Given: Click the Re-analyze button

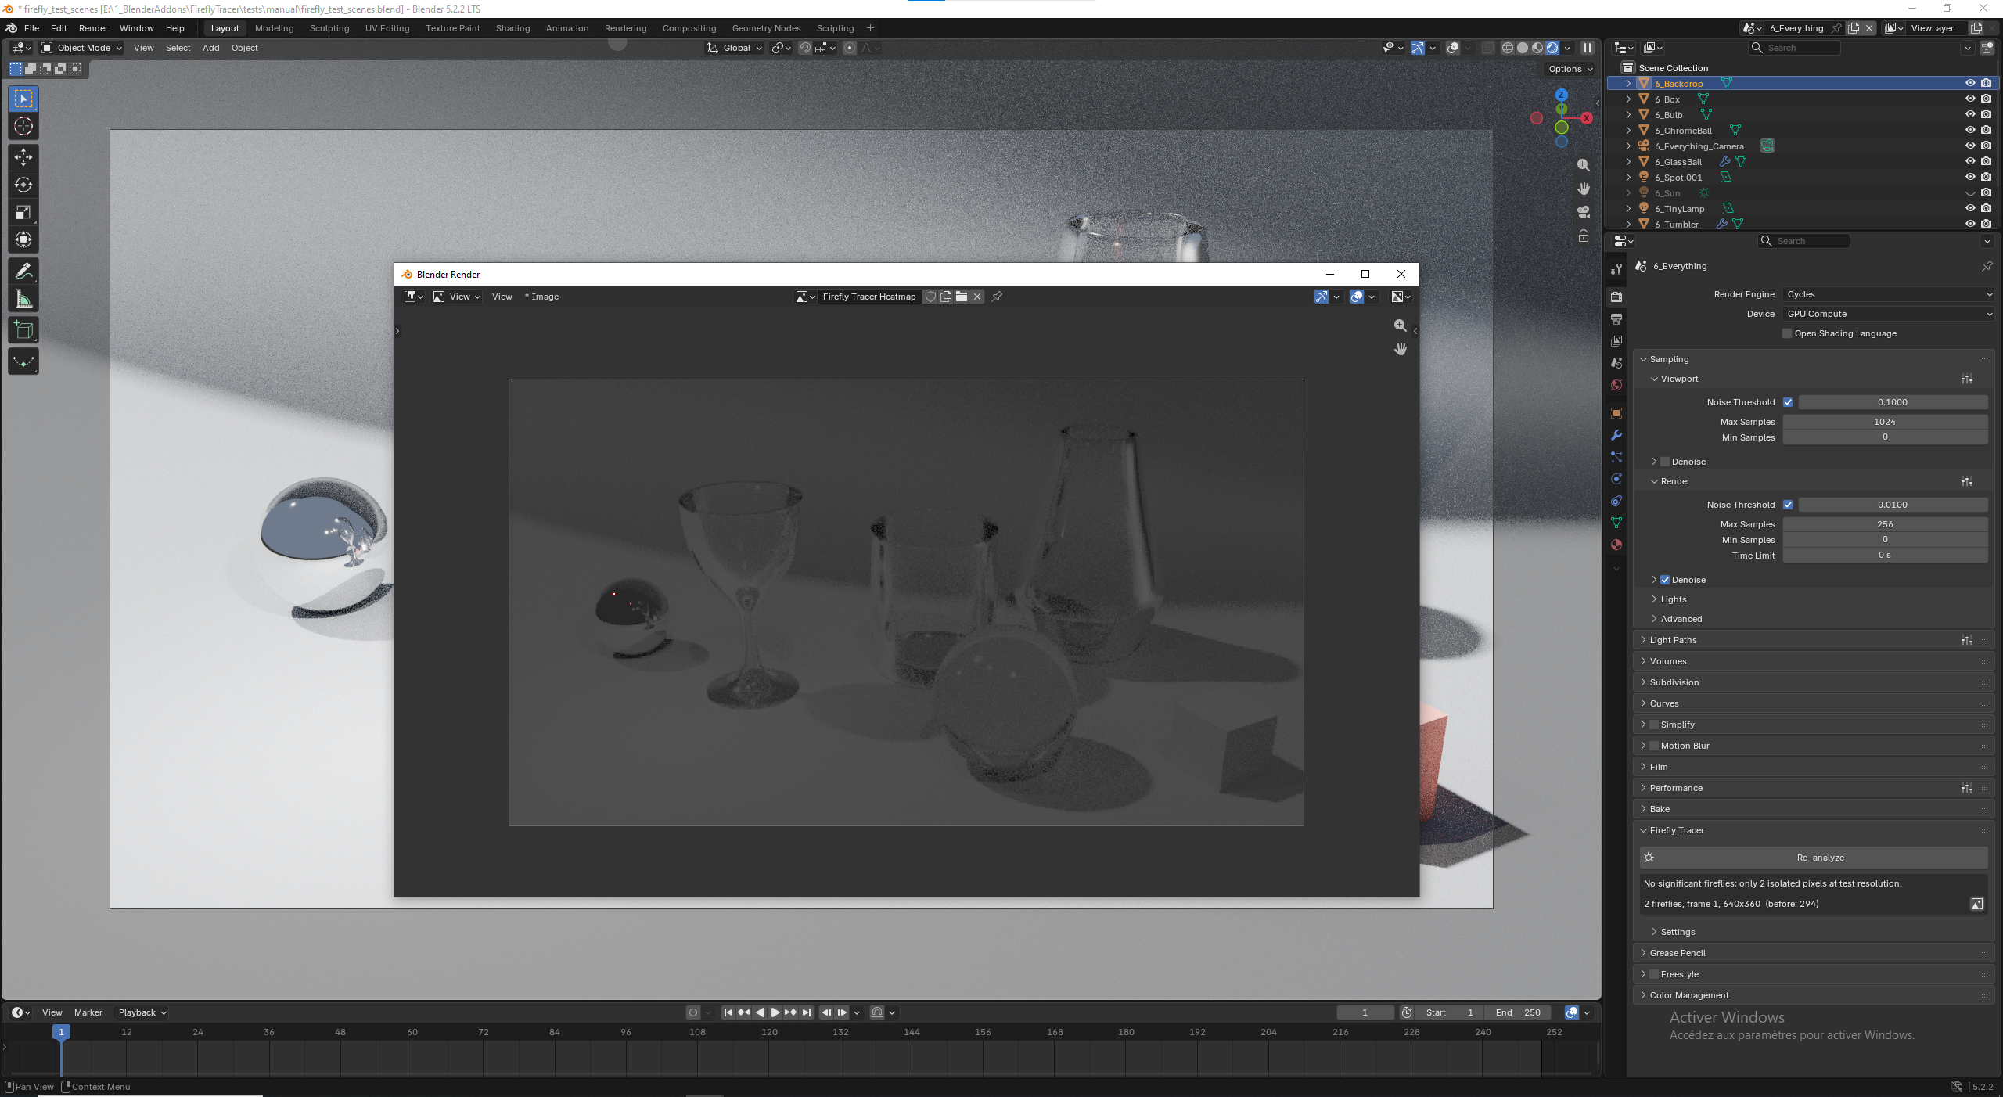Looking at the screenshot, I should click(x=1814, y=858).
